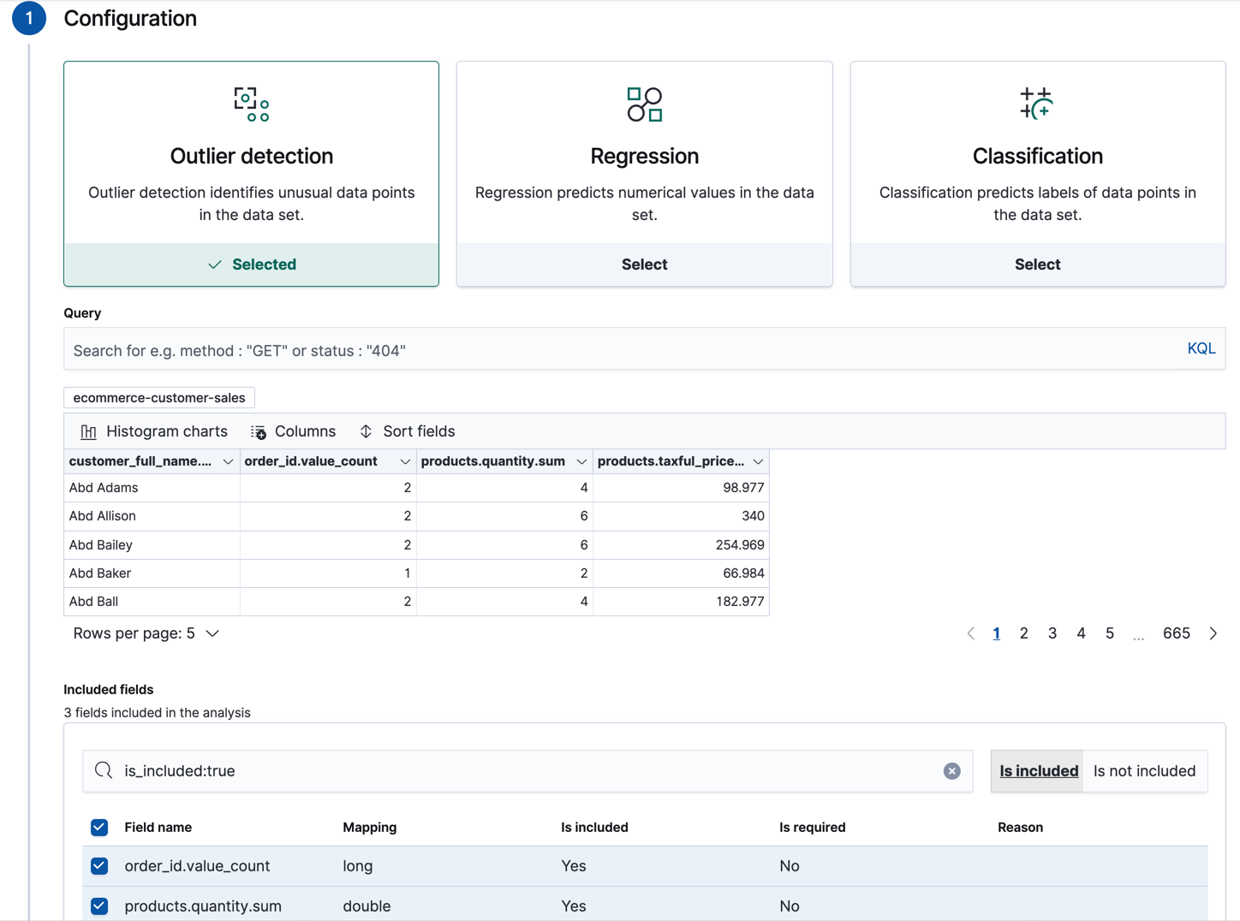Toggle the select-all fields checkbox
This screenshot has height=921, width=1240.
pyautogui.click(x=98, y=827)
